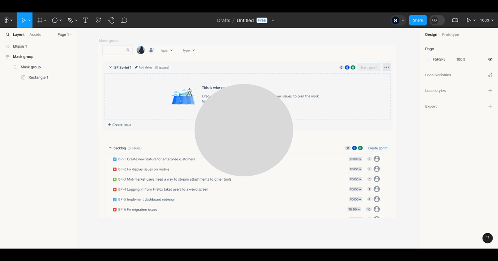Open shape tools dropdown arrow
Screen dimensions: 498x261
point(61,20)
